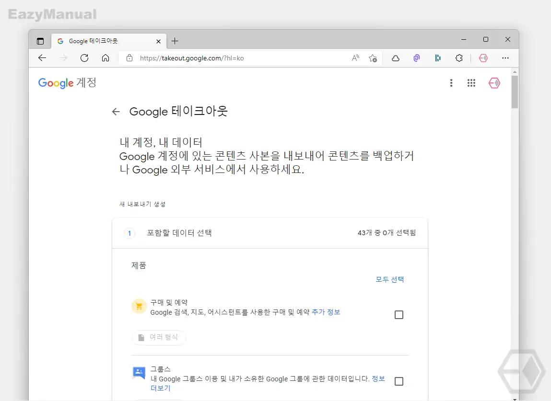
Task: Open the browser profile hexagon icon
Action: point(483,58)
